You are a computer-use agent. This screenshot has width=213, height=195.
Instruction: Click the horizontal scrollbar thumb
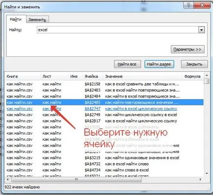(77, 179)
